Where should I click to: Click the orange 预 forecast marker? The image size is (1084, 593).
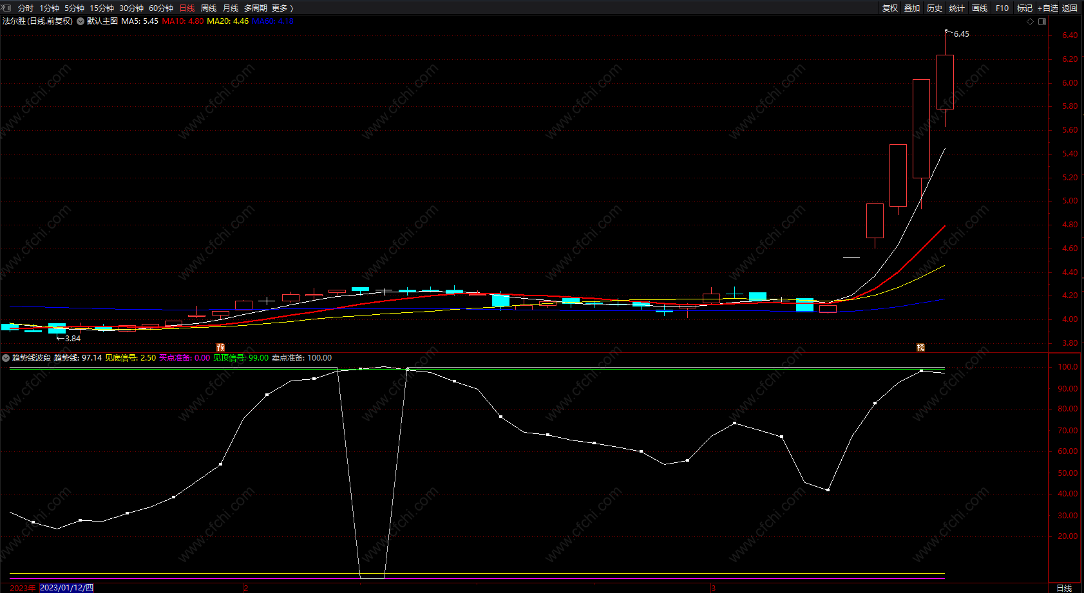tap(221, 347)
